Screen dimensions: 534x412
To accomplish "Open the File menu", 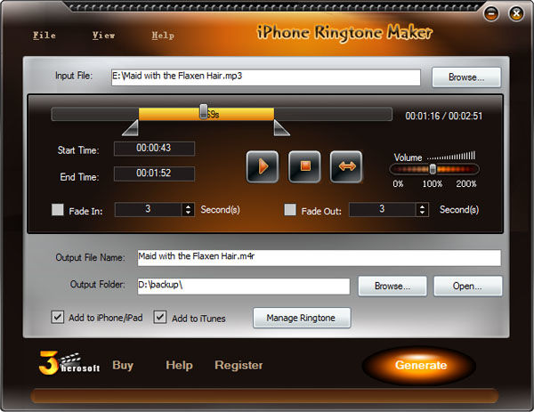I will click(44, 36).
